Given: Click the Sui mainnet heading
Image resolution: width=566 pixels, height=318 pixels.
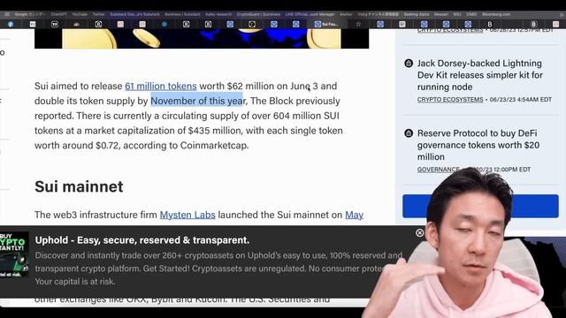Looking at the screenshot, I should click(x=79, y=186).
